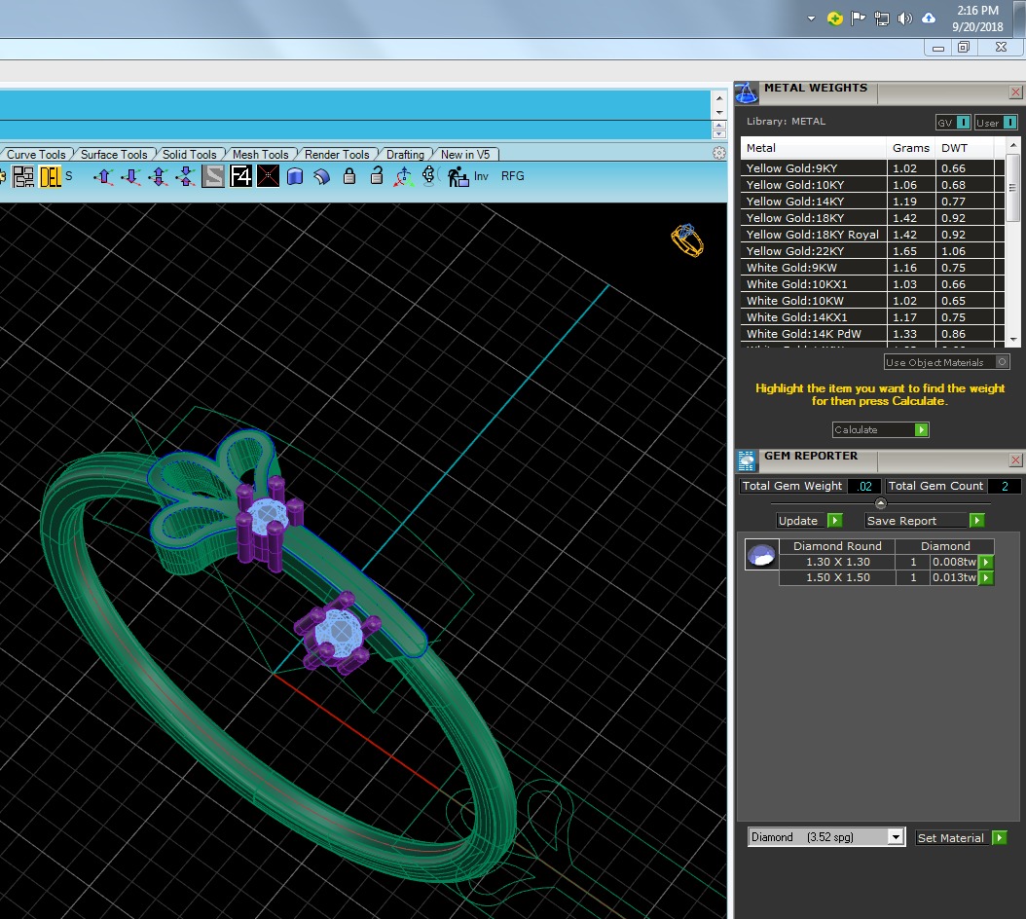This screenshot has height=919, width=1026.
Task: Open the Surface Tools tab
Action: click(x=114, y=155)
